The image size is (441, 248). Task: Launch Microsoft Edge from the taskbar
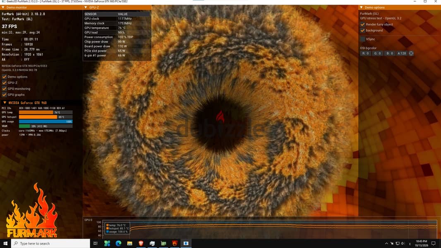pos(118,243)
